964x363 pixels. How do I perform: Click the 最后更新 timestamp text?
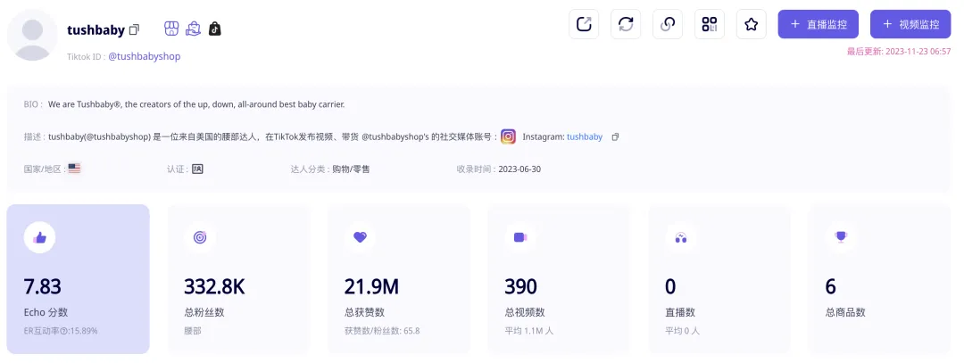(x=899, y=52)
